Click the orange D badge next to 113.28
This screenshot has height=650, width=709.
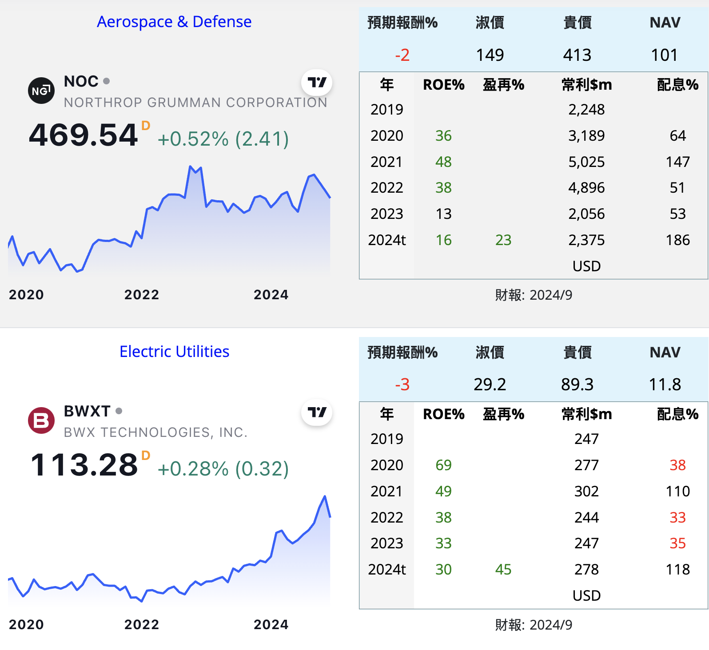tap(146, 456)
